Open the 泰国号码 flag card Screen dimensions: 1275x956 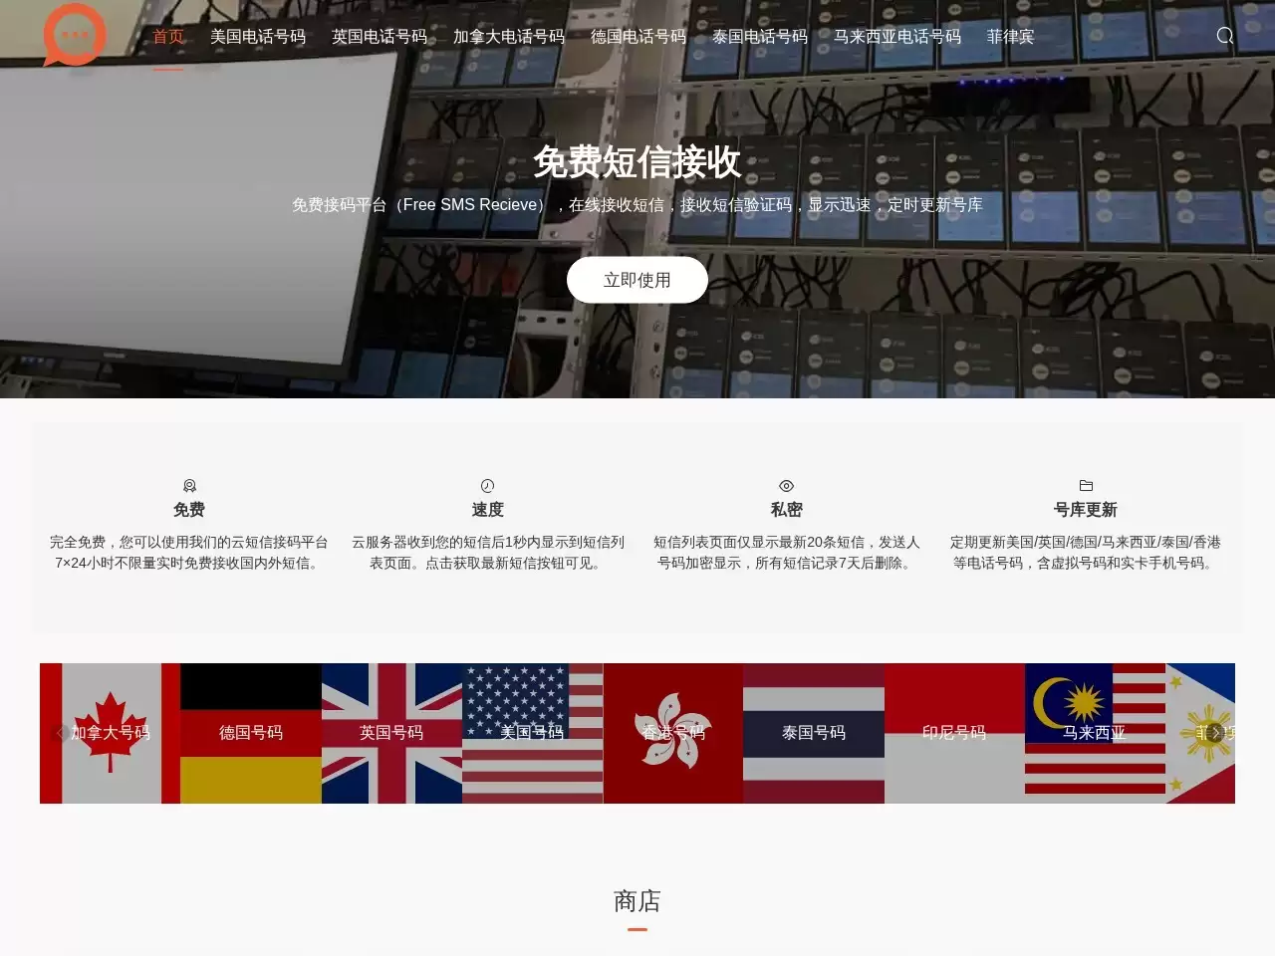click(814, 733)
